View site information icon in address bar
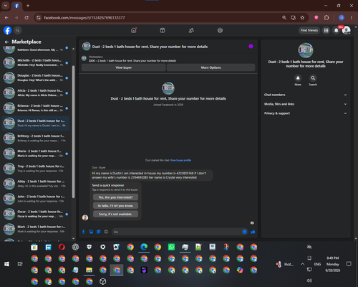Image resolution: width=358 pixels, height=287 pixels. pos(39,18)
